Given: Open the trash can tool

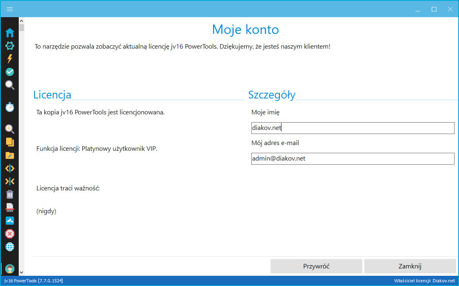Looking at the screenshot, I should (10, 194).
